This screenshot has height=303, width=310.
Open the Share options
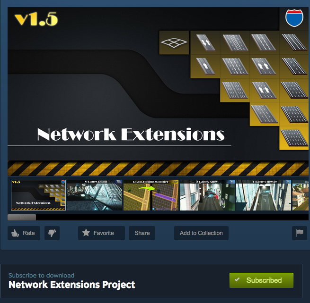click(x=142, y=233)
